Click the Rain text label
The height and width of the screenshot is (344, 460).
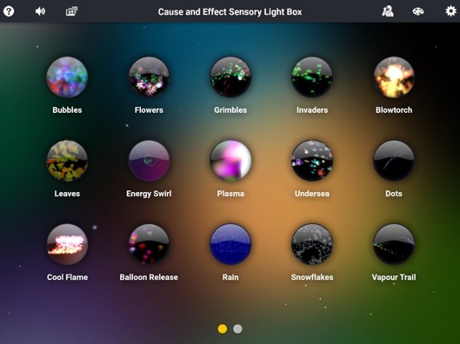231,278
